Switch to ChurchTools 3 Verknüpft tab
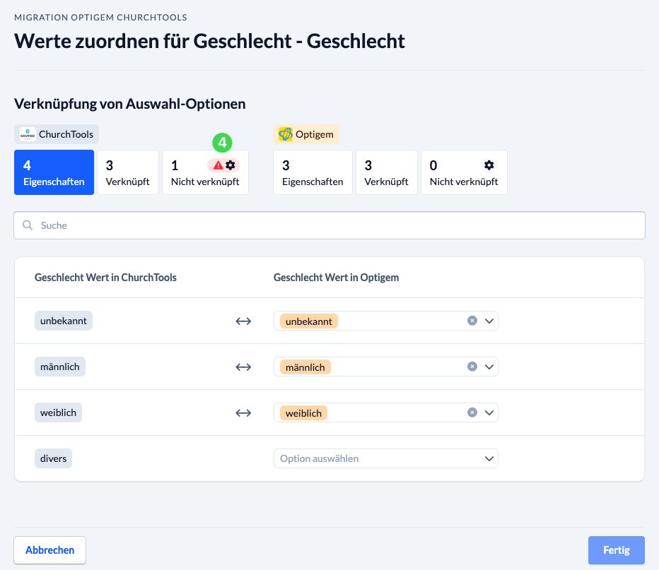Viewport: 659px width, 570px height. [128, 172]
